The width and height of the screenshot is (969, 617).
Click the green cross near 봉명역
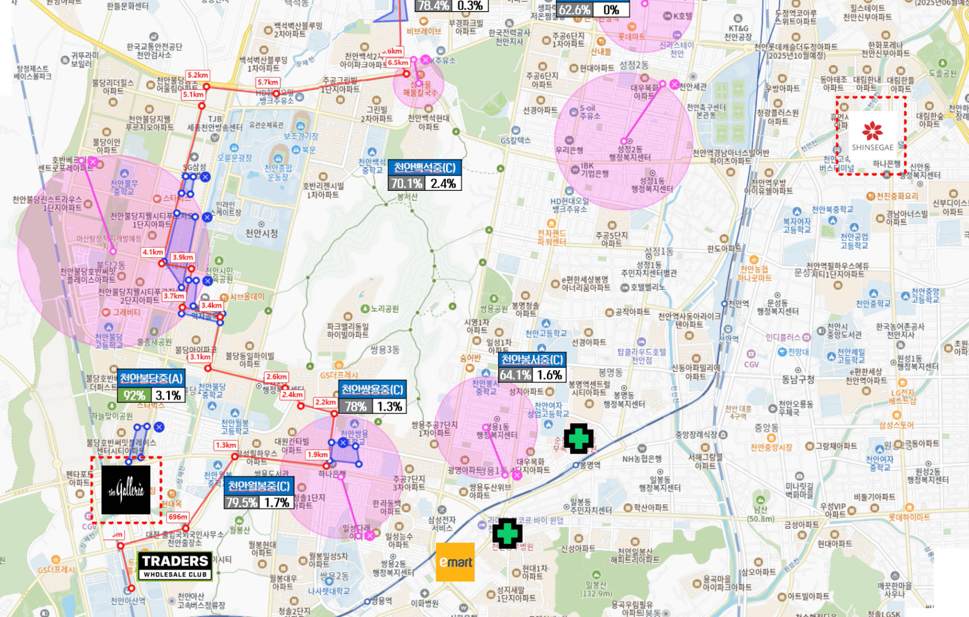(578, 438)
